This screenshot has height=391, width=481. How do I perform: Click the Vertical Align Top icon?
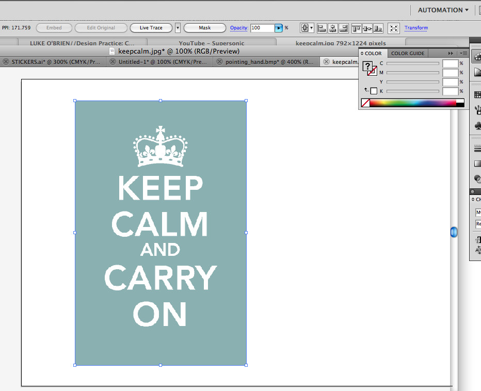pyautogui.click(x=356, y=28)
